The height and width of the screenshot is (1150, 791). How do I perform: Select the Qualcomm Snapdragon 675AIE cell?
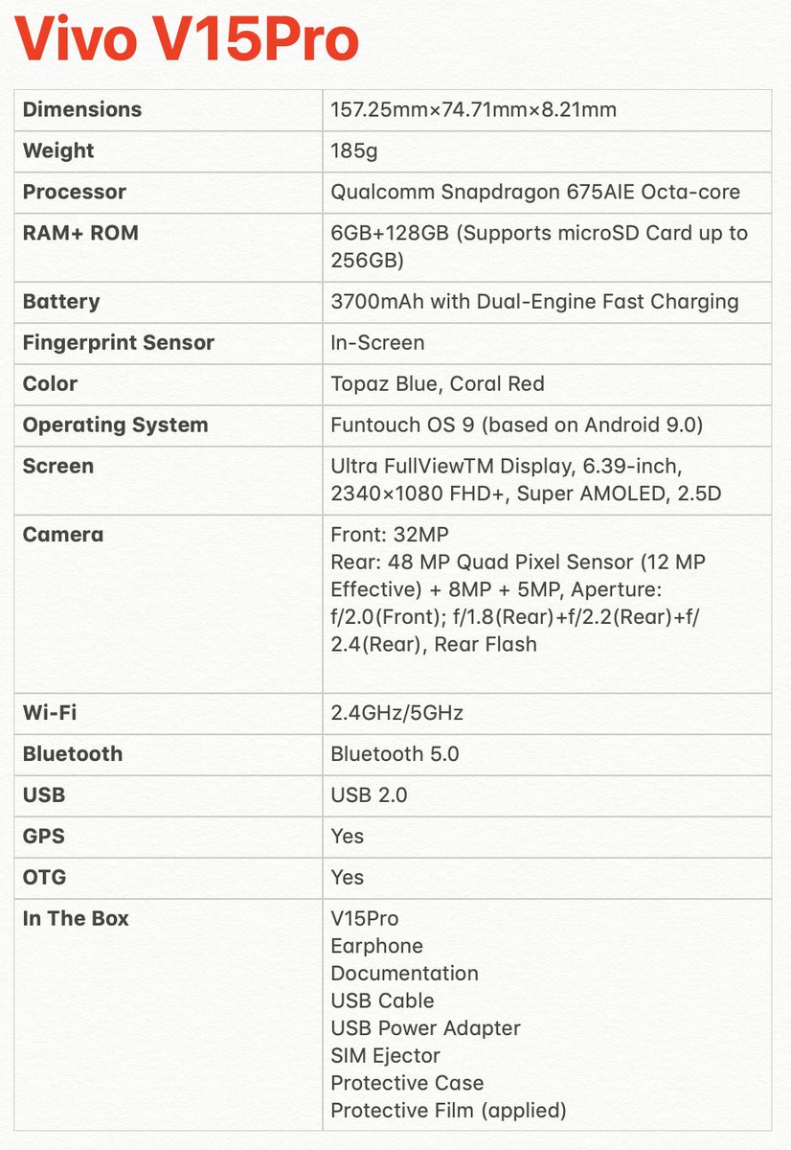[x=534, y=192]
